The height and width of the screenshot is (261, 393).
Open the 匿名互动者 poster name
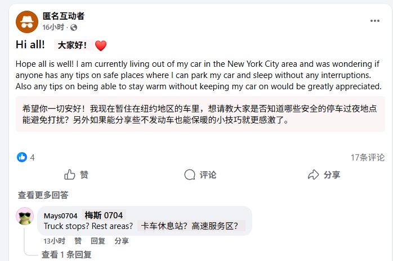coord(64,16)
